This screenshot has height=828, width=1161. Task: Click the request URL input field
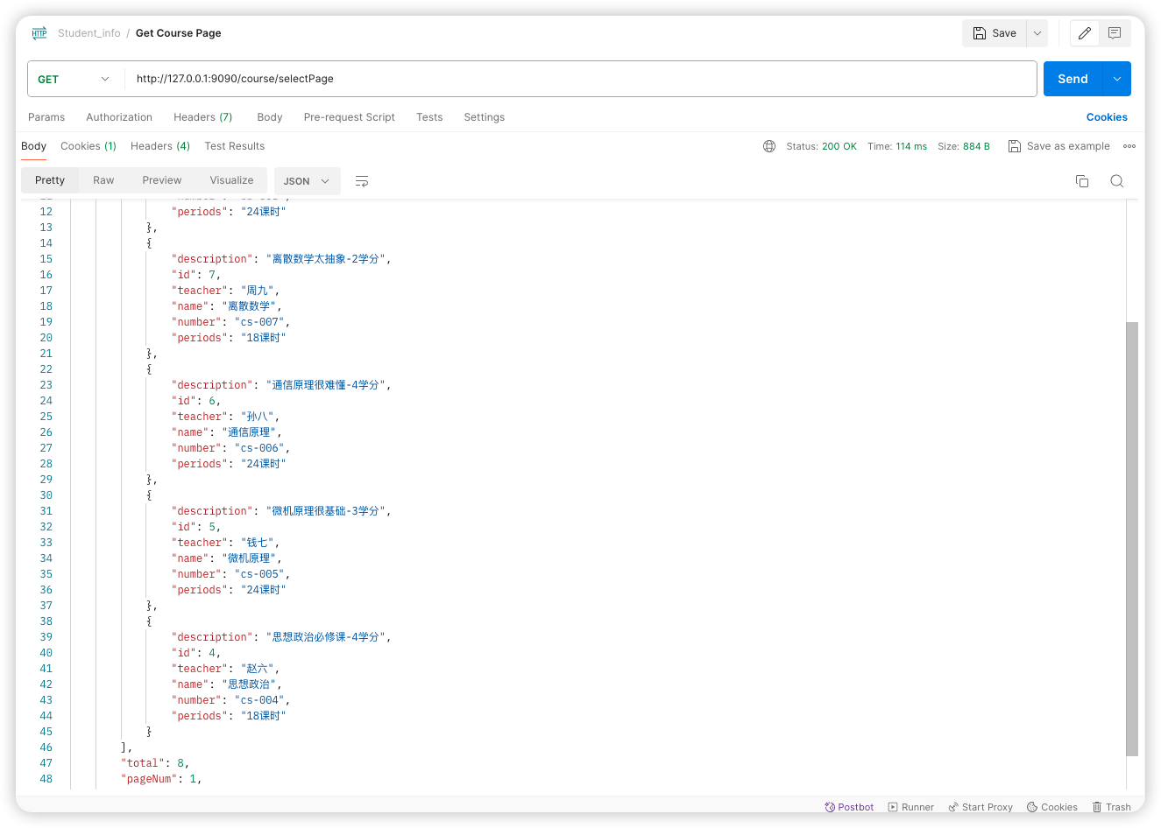[x=578, y=79]
